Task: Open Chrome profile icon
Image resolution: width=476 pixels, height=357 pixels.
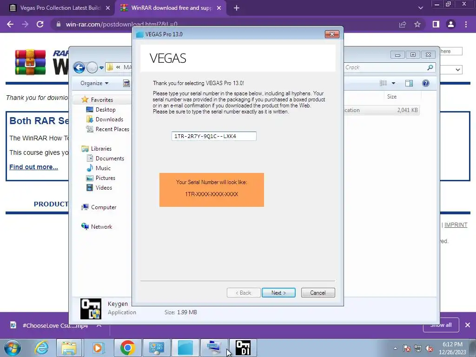Action: pyautogui.click(x=451, y=24)
